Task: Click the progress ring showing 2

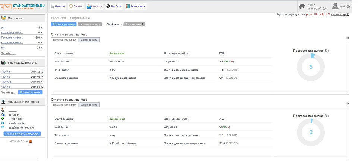Action: click(311, 132)
